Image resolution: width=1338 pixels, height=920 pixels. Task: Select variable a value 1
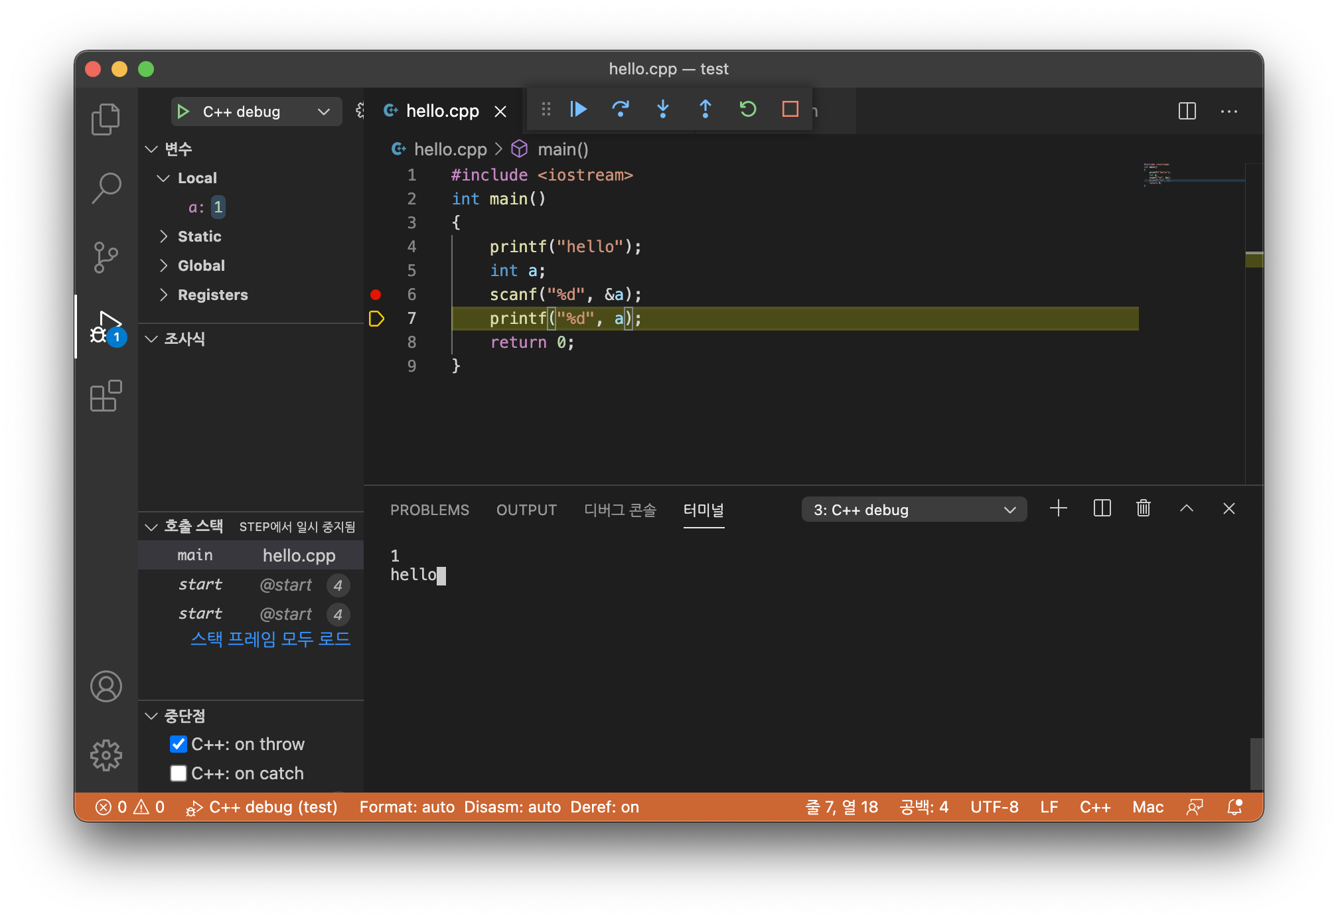[218, 207]
